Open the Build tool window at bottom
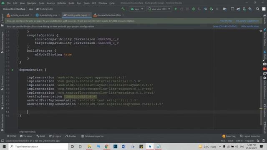Image resolution: width=267 pixels, height=150 pixels. pyautogui.click(x=40, y=136)
